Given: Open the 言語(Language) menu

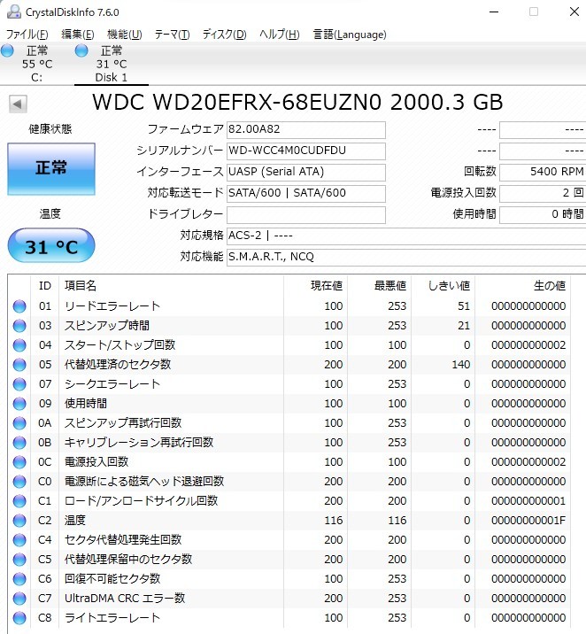Looking at the screenshot, I should point(350,35).
